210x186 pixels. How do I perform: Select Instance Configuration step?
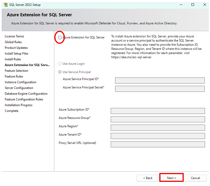tap(21, 82)
